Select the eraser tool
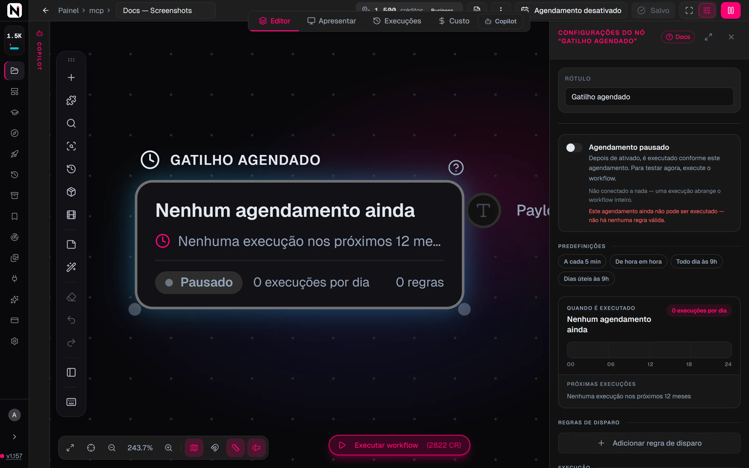This screenshot has height=468, width=749. click(71, 297)
